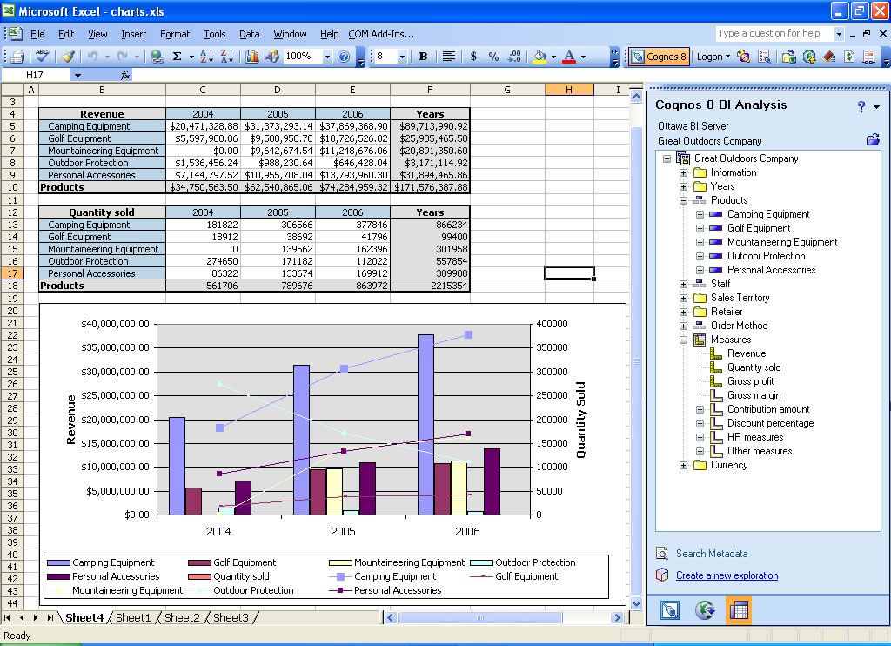The width and height of the screenshot is (891, 646).
Task: Open the Format menu
Action: 175,34
